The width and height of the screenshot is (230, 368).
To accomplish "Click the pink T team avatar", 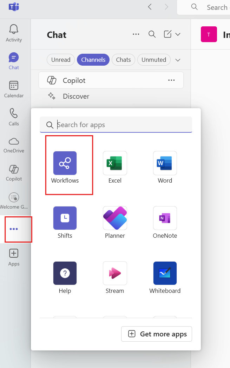I will click(209, 34).
